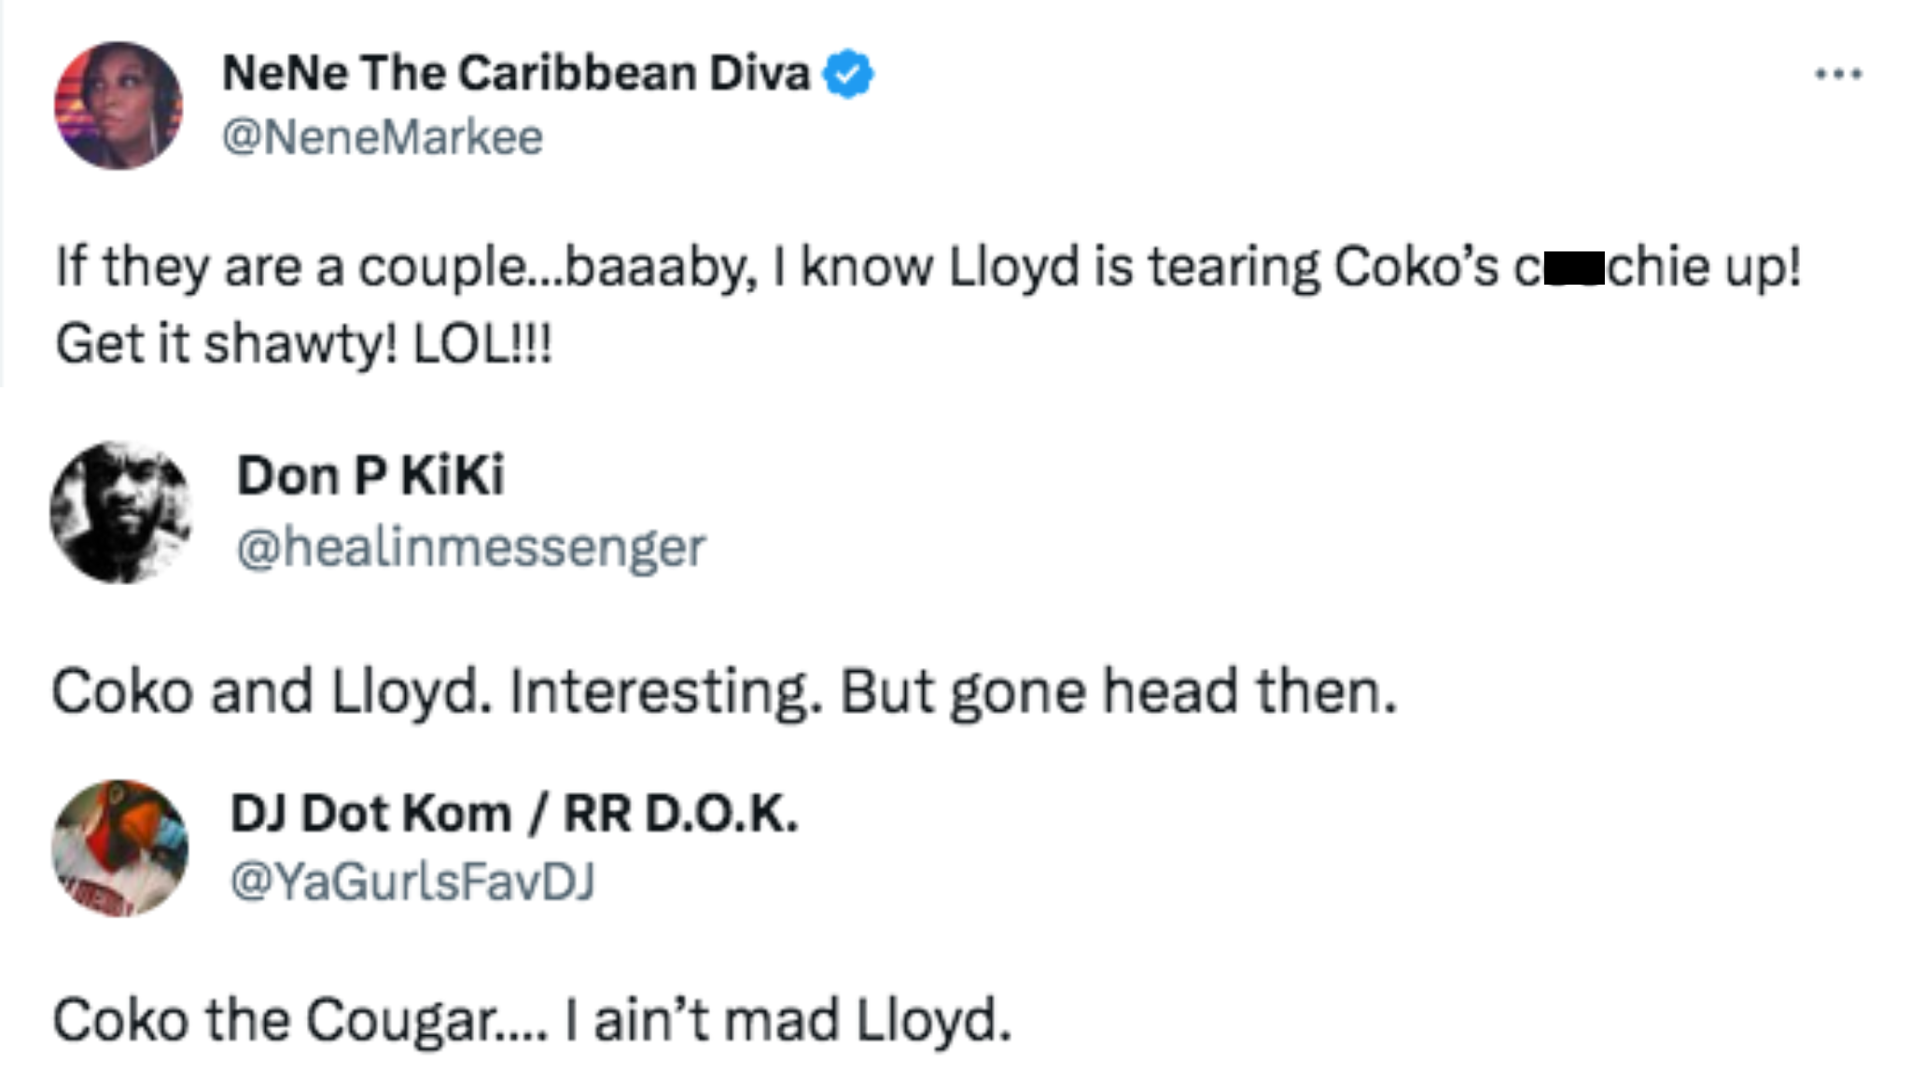The height and width of the screenshot is (1075, 1911).
Task: Open the @healinmessenger profile handle
Action: 471,548
